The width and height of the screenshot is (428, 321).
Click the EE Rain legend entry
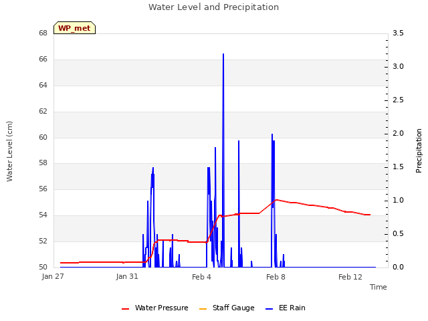tap(286, 308)
